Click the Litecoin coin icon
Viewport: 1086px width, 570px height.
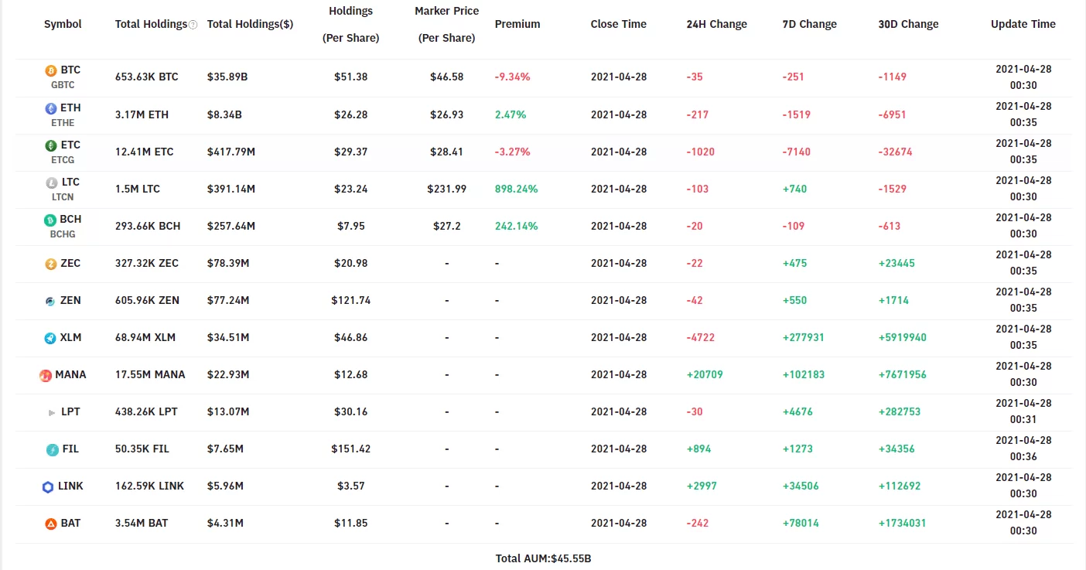pos(51,183)
